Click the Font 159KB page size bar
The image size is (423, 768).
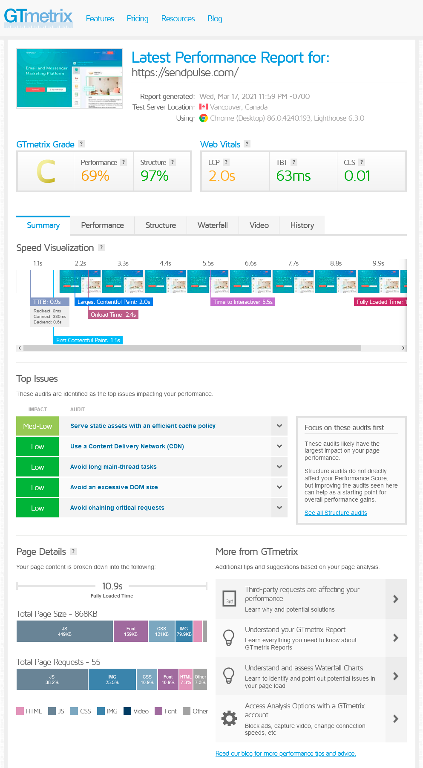(x=131, y=631)
